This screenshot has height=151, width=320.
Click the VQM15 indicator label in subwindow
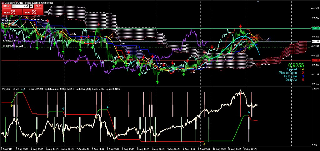6,89
